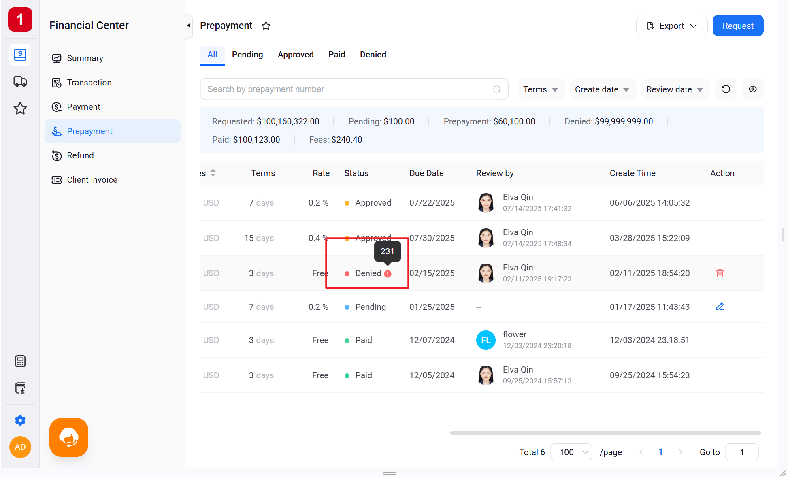Open the 100 per page selector
This screenshot has width=788, height=477.
(x=571, y=452)
